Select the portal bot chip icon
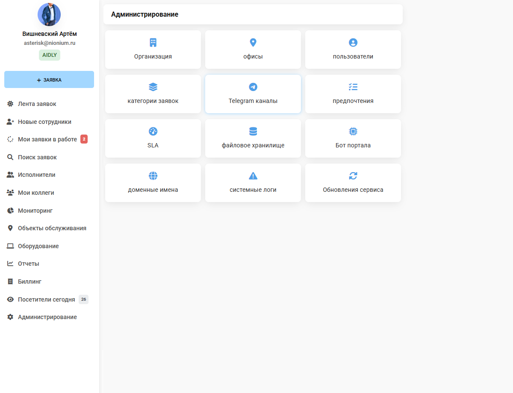The height and width of the screenshot is (393, 513). click(x=353, y=132)
